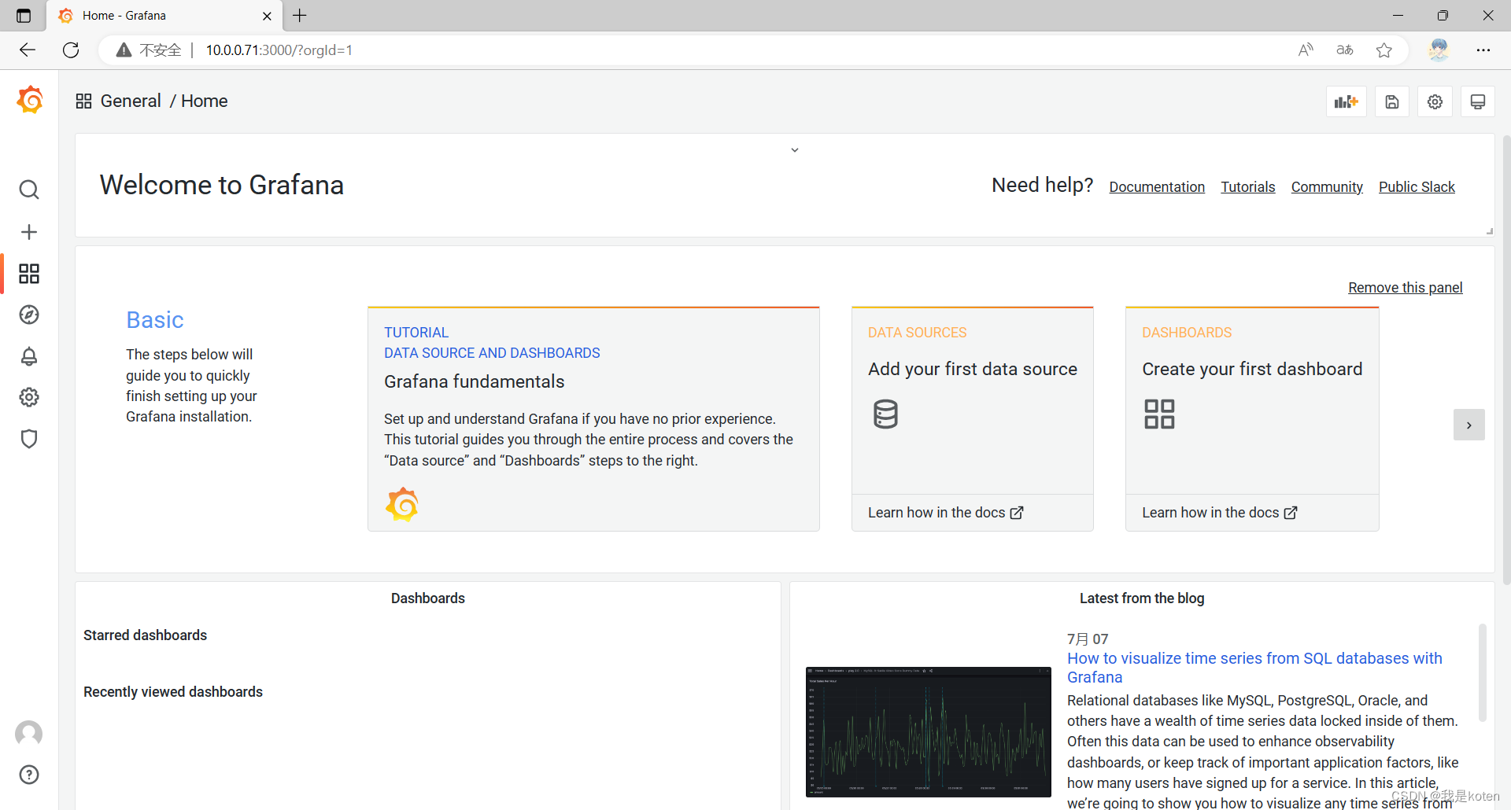Click Remove this panel link
Image resolution: width=1511 pixels, height=810 pixels.
click(1406, 288)
